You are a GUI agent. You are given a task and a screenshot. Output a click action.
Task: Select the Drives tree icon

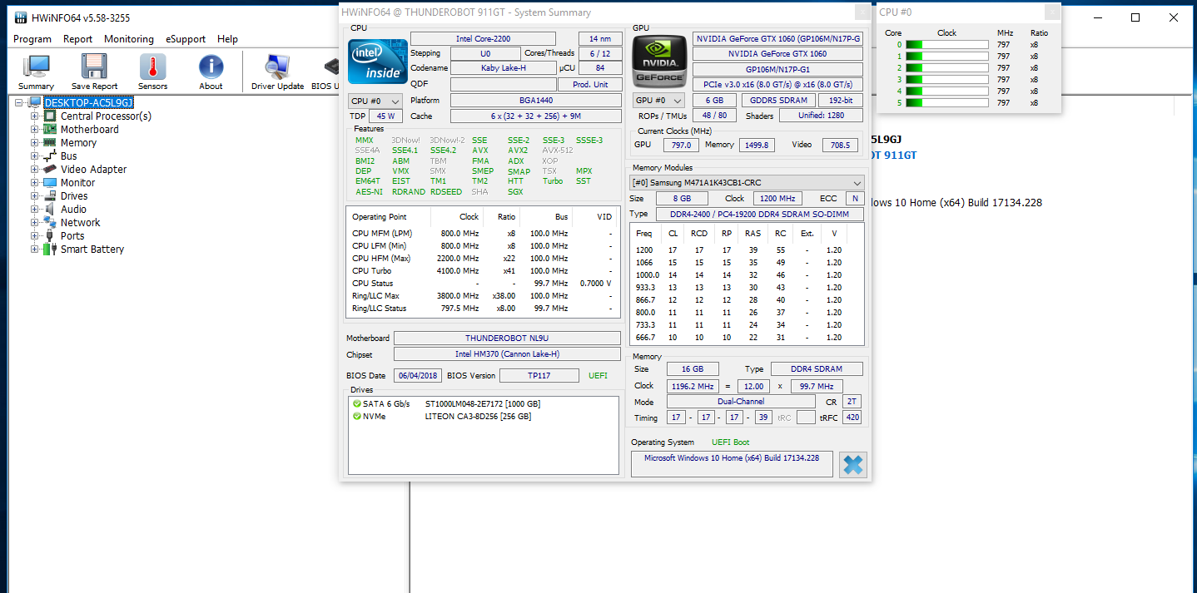click(x=50, y=195)
